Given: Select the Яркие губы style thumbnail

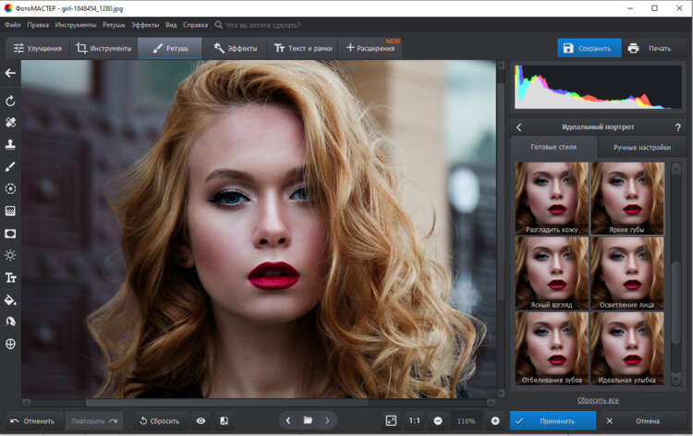Looking at the screenshot, I should coord(626,198).
